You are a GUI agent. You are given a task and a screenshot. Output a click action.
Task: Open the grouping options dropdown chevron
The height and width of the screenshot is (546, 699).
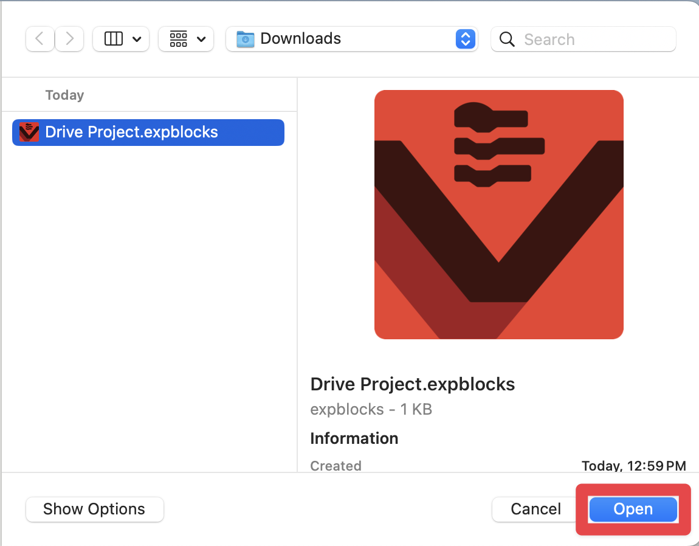pos(201,38)
